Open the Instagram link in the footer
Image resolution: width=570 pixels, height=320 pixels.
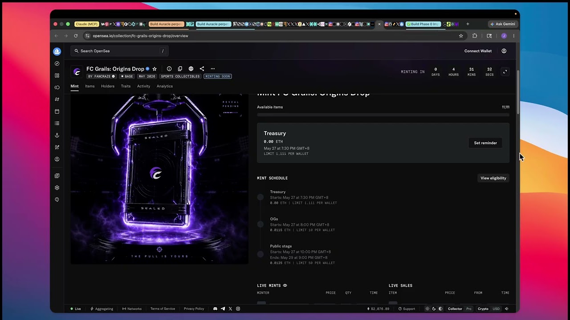coord(238,309)
